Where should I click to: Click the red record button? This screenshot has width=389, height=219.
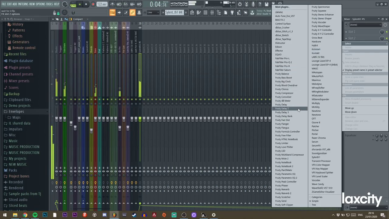click(93, 4)
